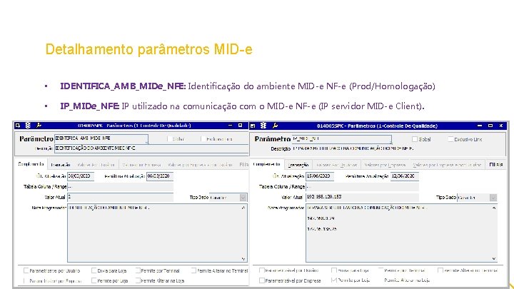
Task: Open Valores por Empresa tab in IP_MIDe_NFE window
Action: (385, 165)
